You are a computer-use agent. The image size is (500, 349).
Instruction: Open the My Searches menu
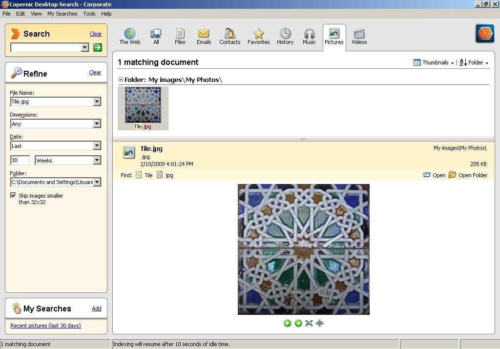coord(62,14)
